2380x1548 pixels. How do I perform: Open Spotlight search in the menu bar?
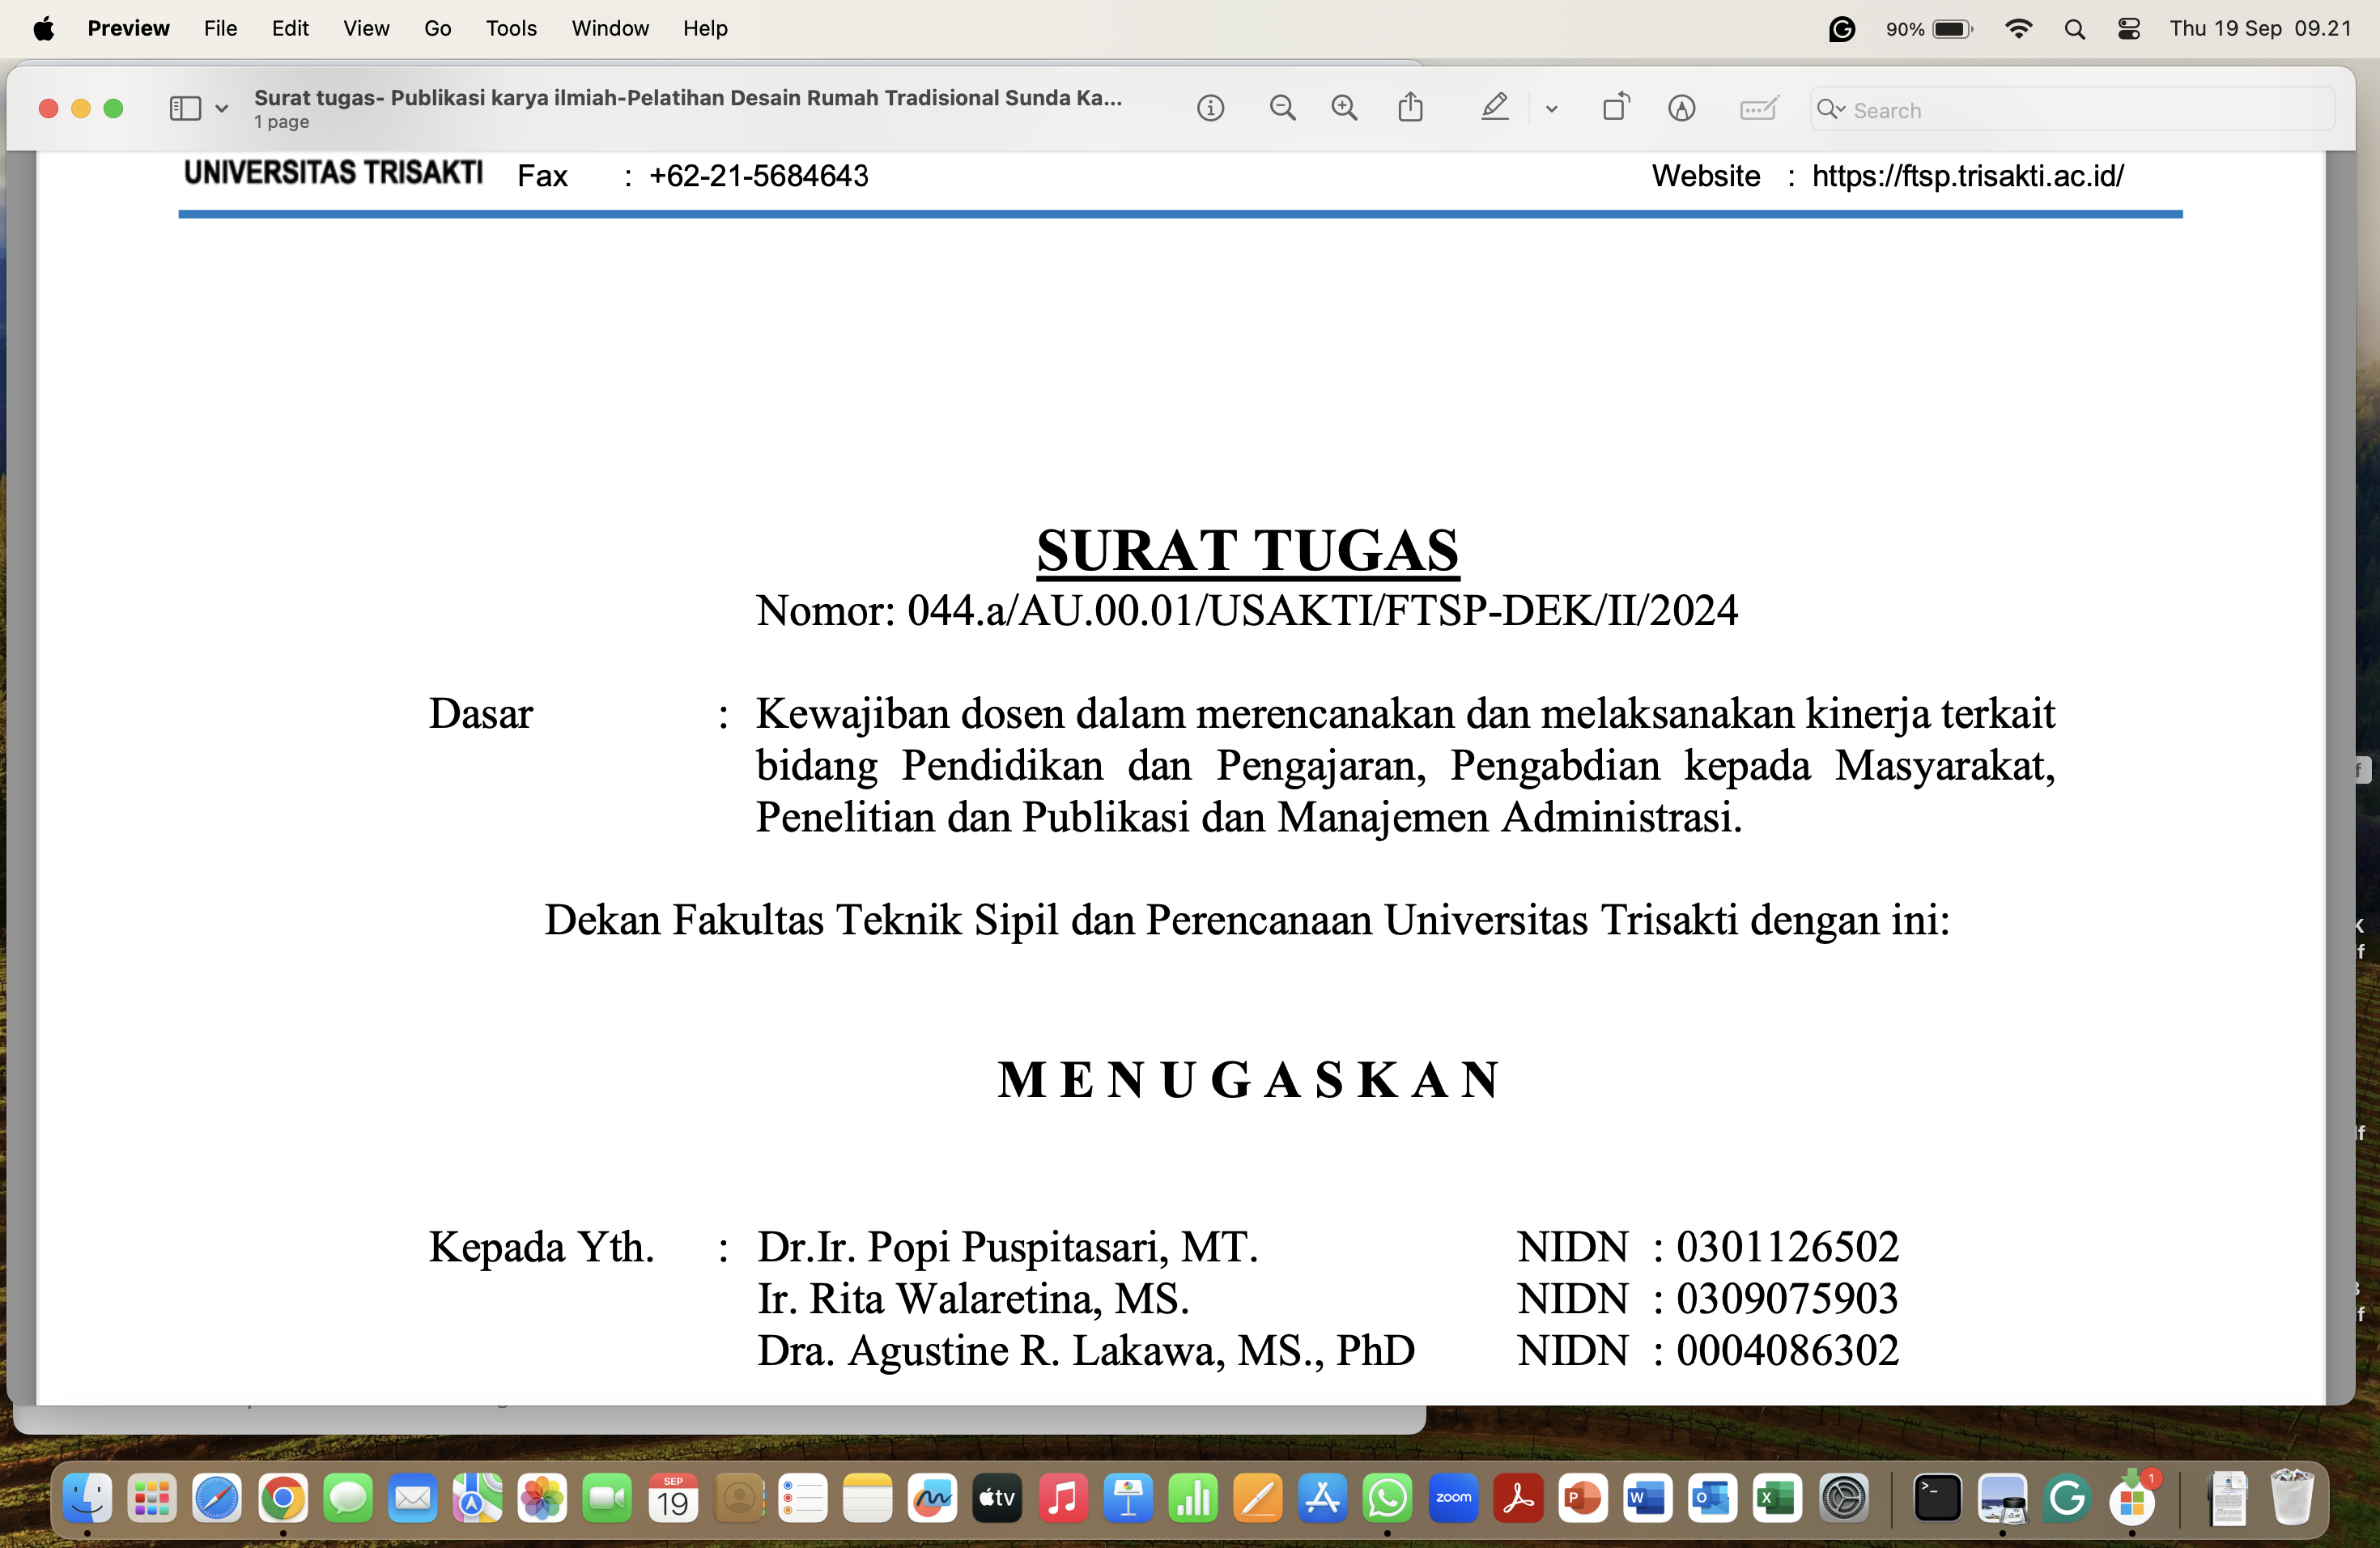2074,29
